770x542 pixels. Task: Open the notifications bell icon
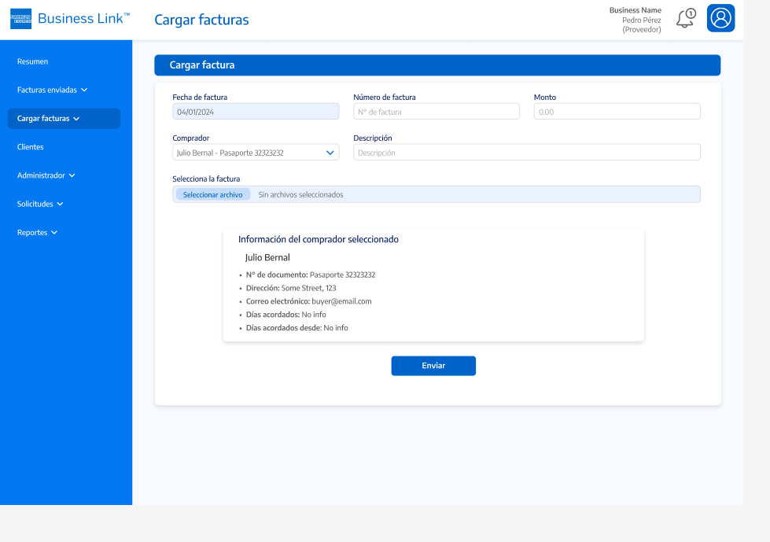point(686,18)
